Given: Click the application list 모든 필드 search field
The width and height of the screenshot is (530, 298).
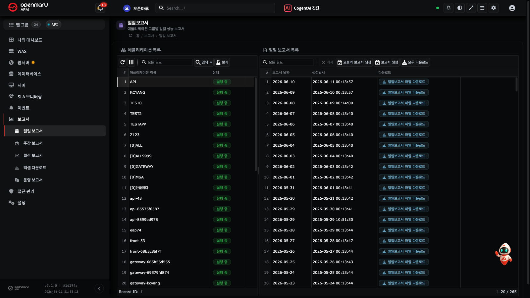Looking at the screenshot, I should tap(166, 62).
